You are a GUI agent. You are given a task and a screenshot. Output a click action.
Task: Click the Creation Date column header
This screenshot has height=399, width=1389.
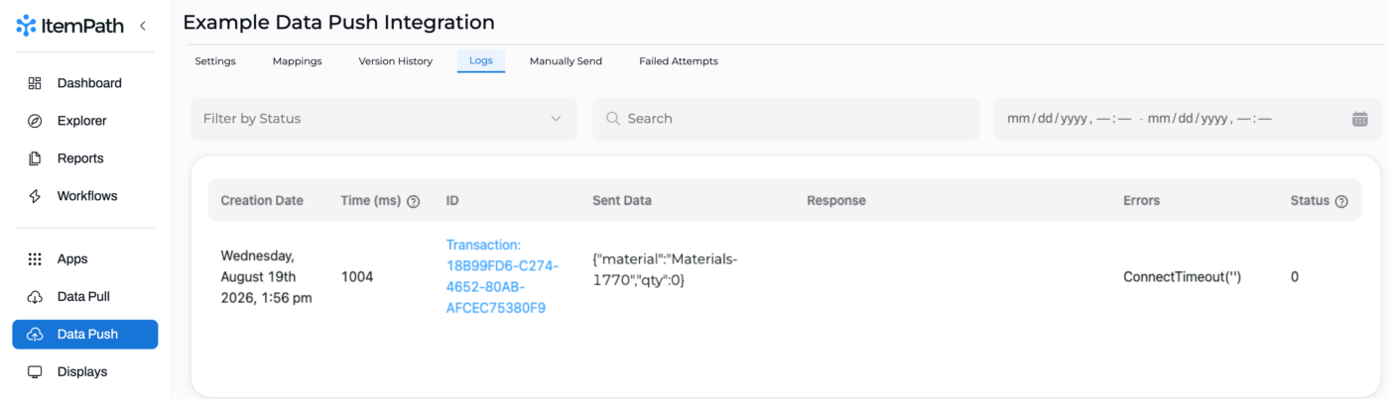coord(262,201)
